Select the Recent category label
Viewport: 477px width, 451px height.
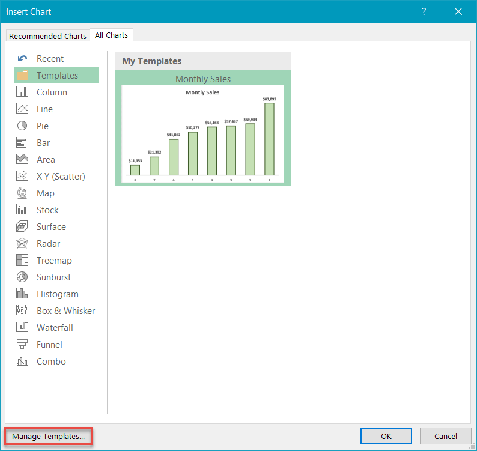50,59
